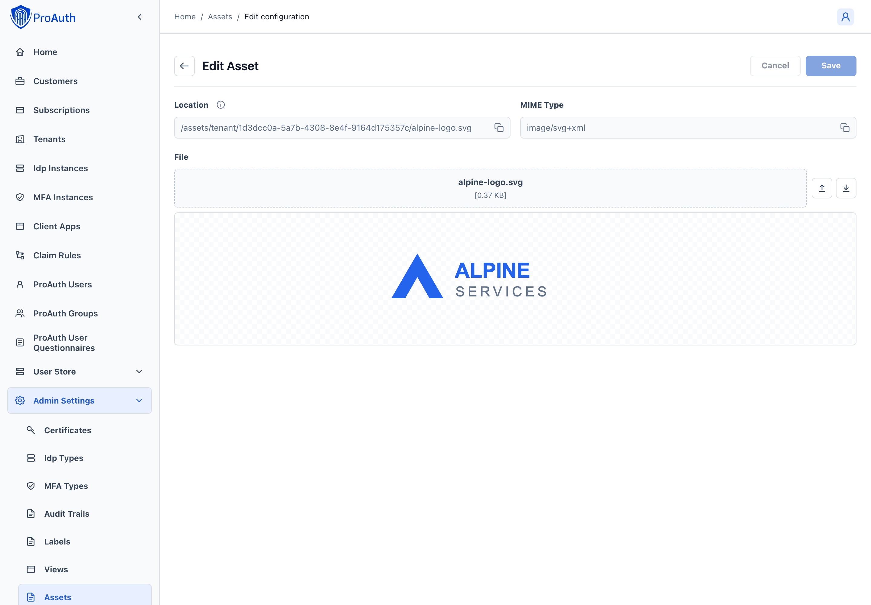Click the Home house icon in the sidebar

[20, 52]
